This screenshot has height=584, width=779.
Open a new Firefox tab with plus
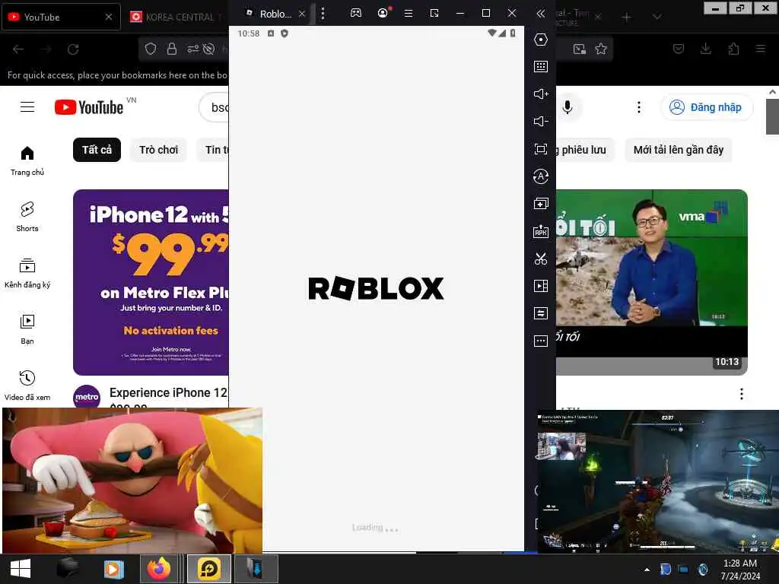pos(627,17)
